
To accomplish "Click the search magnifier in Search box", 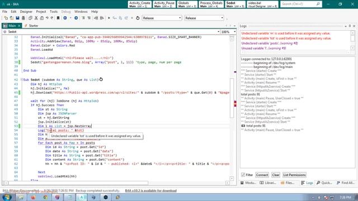I will click(318, 4).
